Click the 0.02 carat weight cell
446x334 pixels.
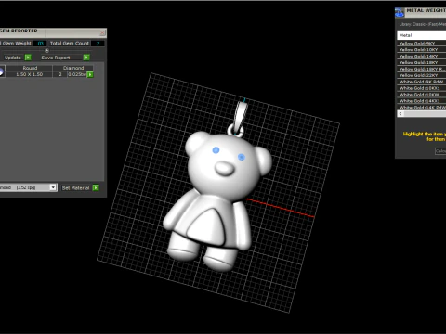(x=77, y=74)
